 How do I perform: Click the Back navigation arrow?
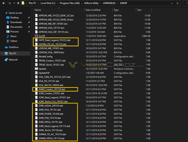click(4, 3)
